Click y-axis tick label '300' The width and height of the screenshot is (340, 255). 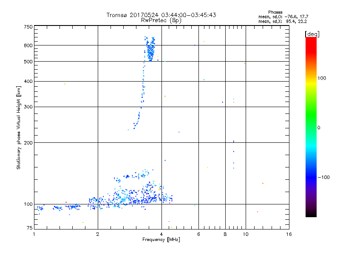[28, 107]
